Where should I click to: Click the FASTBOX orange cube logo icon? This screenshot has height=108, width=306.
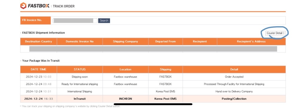(x=23, y=6)
